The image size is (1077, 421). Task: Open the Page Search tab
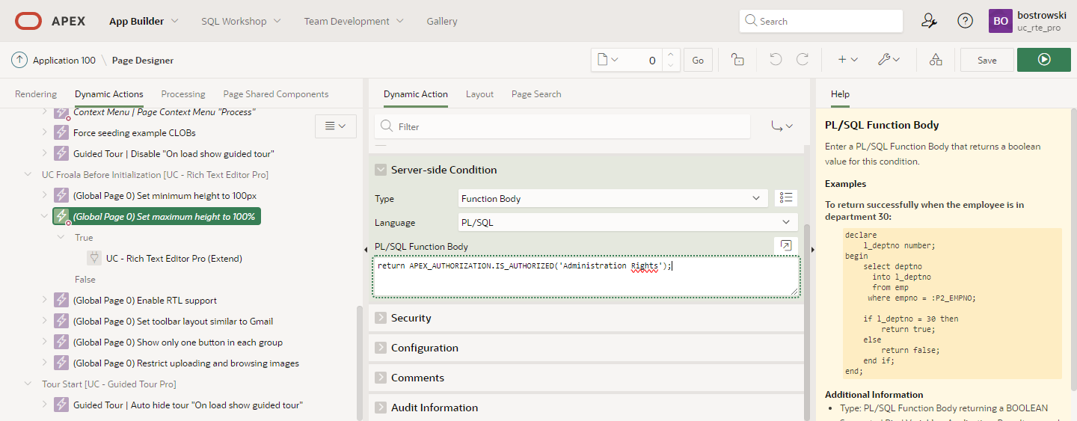click(536, 93)
